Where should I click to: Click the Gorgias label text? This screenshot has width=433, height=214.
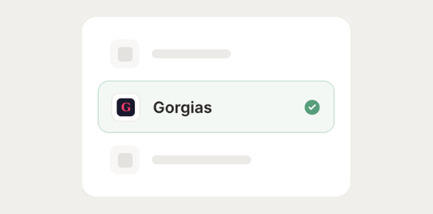point(183,108)
